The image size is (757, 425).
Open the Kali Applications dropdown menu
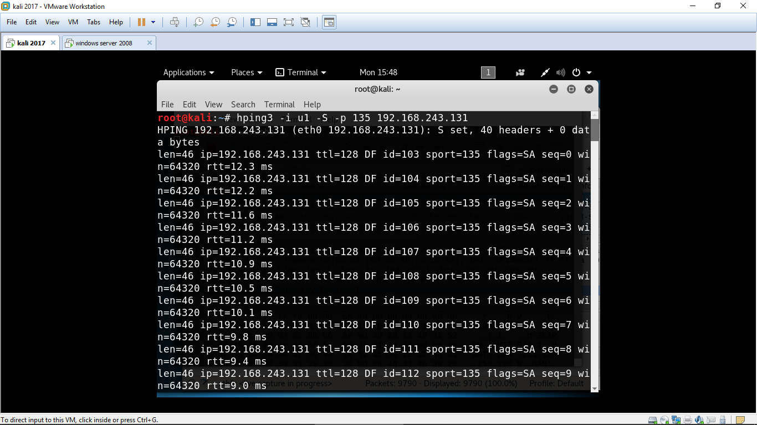[188, 72]
